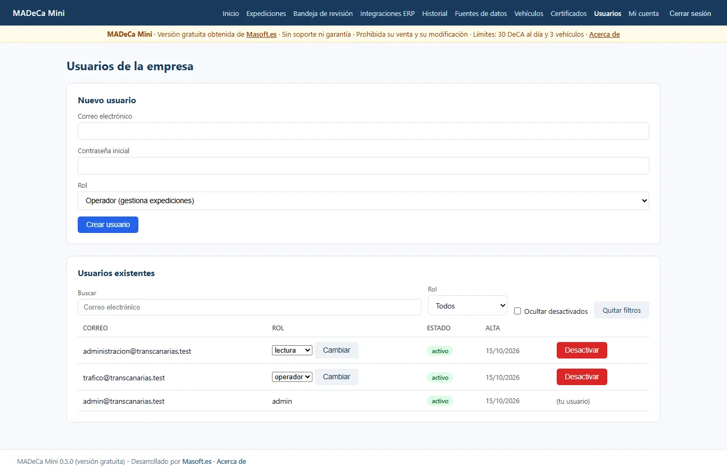Click Quitar filtros button

click(622, 310)
